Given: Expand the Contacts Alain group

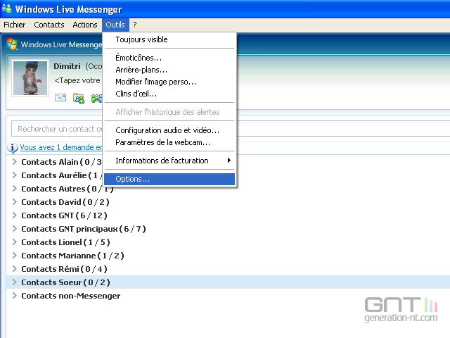Looking at the screenshot, I should [14, 161].
